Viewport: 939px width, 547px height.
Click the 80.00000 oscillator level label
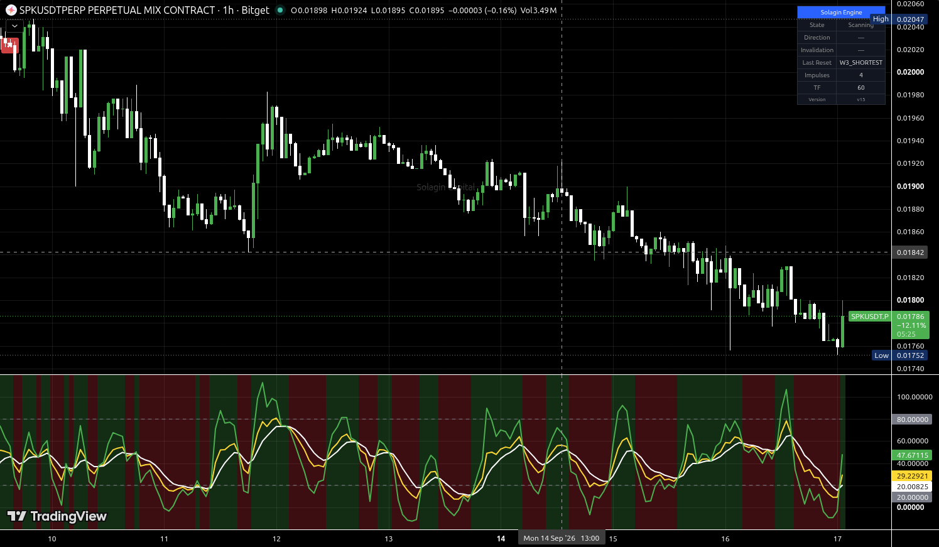912,420
